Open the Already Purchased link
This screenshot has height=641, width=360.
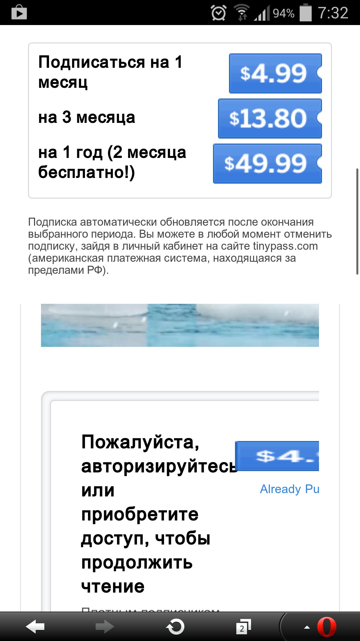coord(290,489)
